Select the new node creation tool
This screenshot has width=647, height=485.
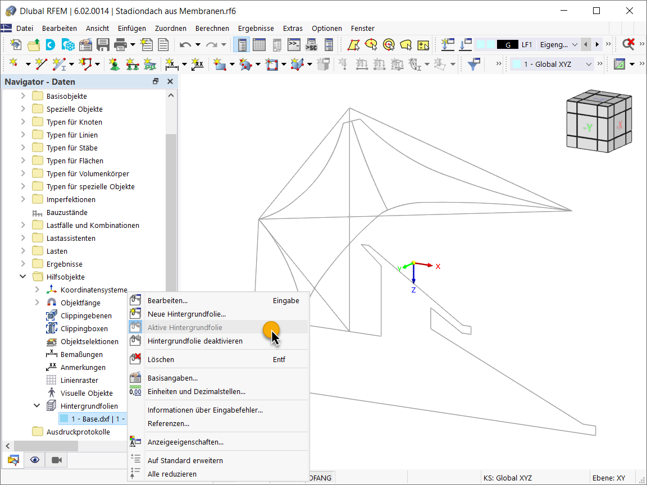[12, 64]
